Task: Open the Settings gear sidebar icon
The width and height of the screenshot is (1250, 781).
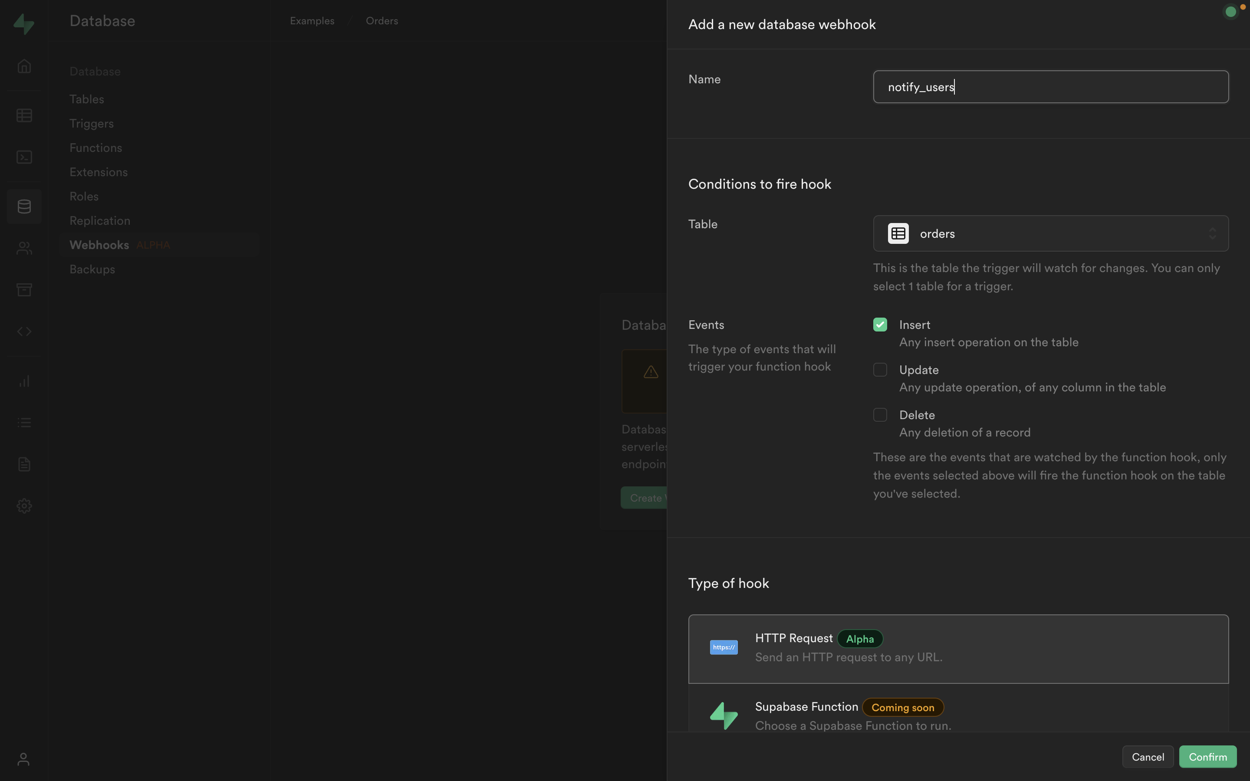Action: tap(24, 505)
